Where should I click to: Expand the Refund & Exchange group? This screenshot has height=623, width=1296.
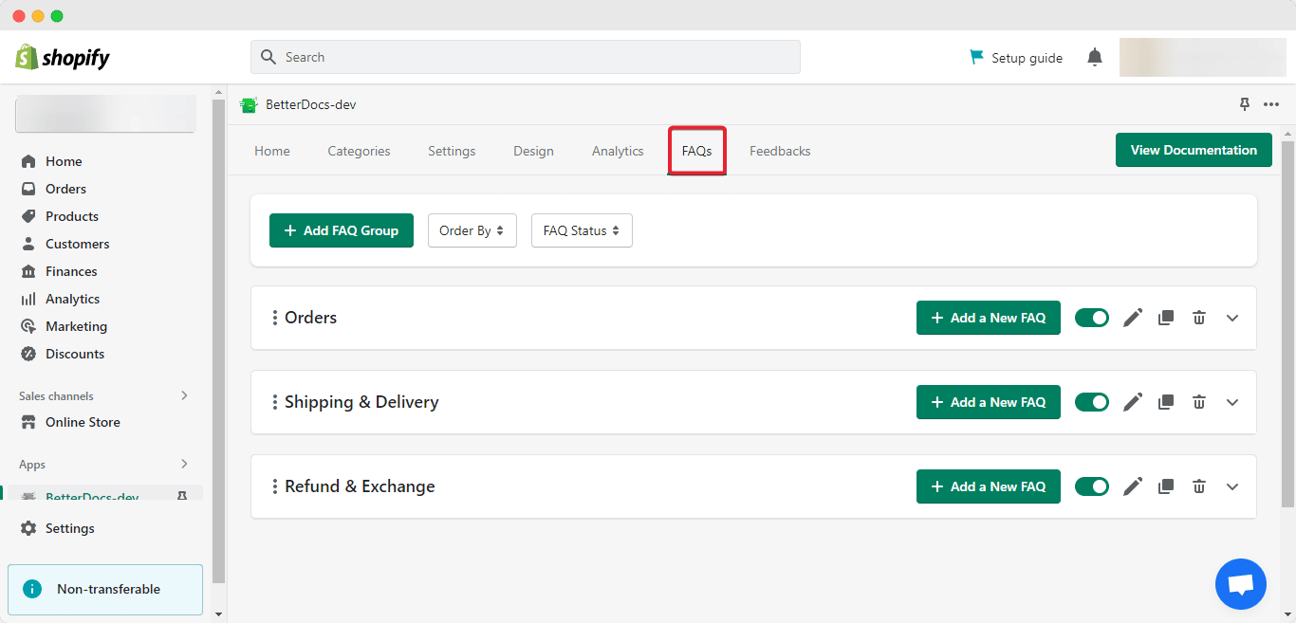(1232, 486)
